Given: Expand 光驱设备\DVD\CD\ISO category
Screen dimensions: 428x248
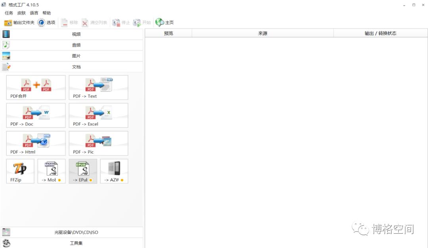Looking at the screenshot, I should (x=72, y=232).
